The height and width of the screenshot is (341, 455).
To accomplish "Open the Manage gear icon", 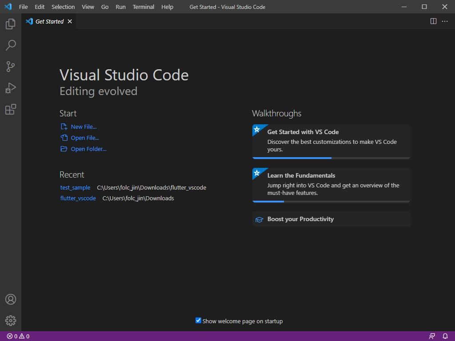I will (11, 321).
